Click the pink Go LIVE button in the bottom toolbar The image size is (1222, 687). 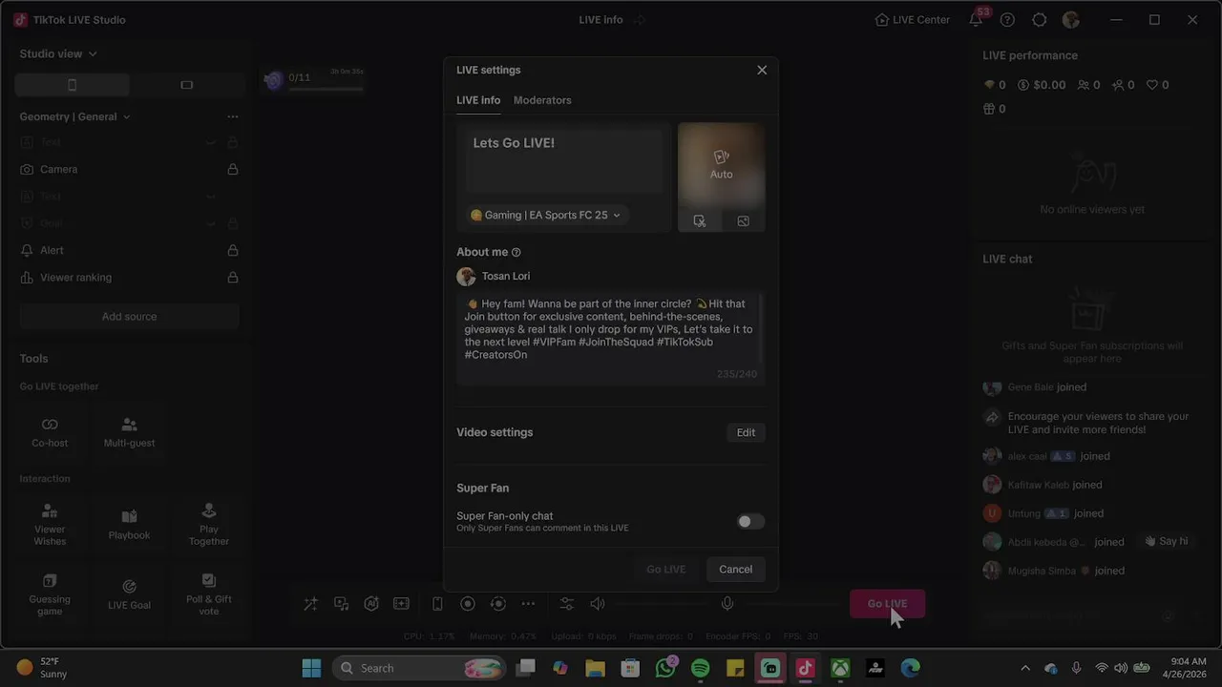pyautogui.click(x=887, y=604)
